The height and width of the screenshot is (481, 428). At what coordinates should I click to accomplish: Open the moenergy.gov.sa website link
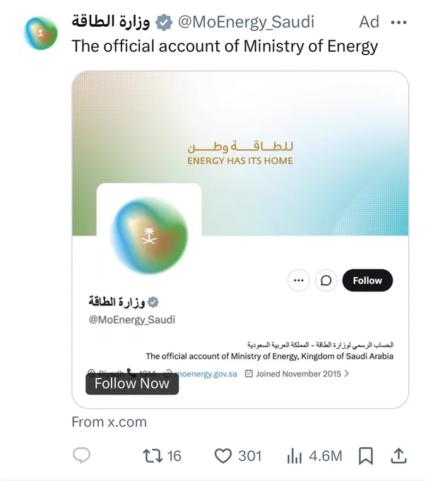pyautogui.click(x=206, y=374)
